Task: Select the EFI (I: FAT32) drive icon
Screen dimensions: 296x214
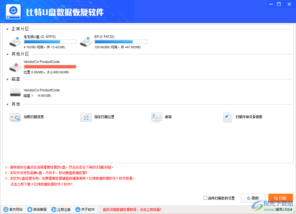Action: (86, 42)
